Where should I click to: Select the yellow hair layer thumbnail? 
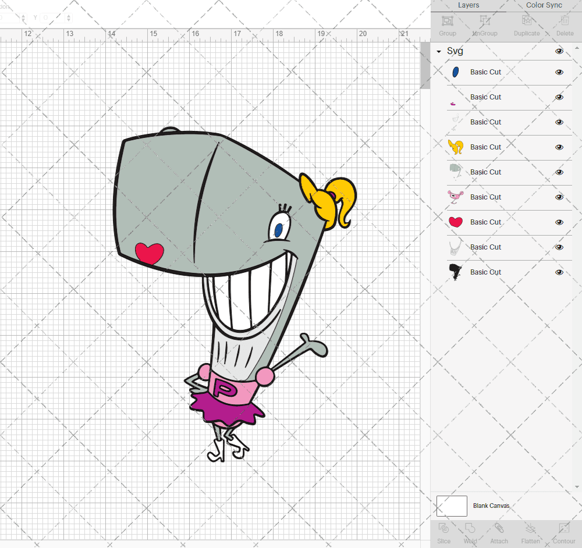[x=456, y=147]
